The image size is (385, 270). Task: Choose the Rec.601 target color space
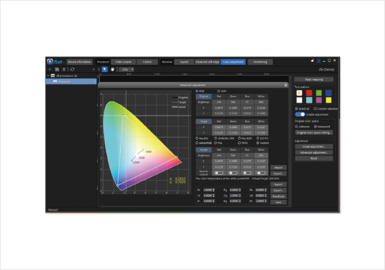click(197, 138)
